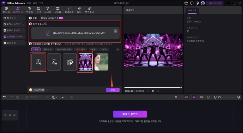This screenshot has height=133, width=243.
Task: Select the dance stage avatar thumbnail
Action: pyautogui.click(x=86, y=62)
